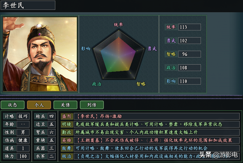243x163 pixels.
Task: Open the 关係 tab
Action: (65, 105)
